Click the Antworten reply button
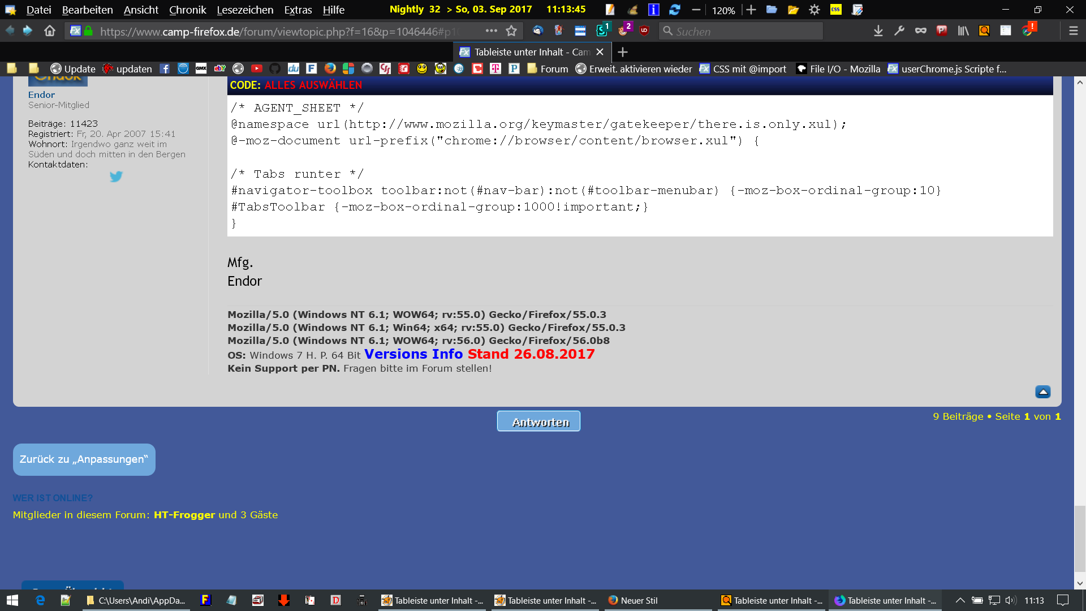The width and height of the screenshot is (1086, 611). [538, 421]
